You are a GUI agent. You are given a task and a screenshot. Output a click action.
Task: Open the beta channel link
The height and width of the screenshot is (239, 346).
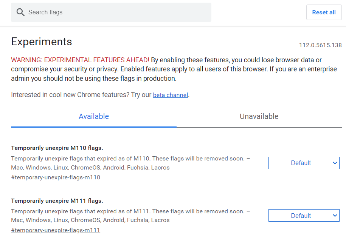pos(170,95)
